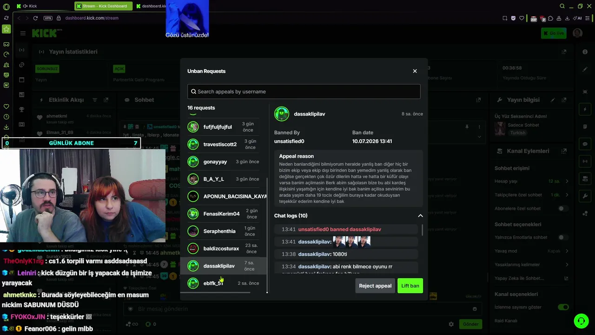Viewport: 595px width, 335px height.
Task: Open the stream page in Kick sidebar
Action: pyautogui.click(x=22, y=50)
